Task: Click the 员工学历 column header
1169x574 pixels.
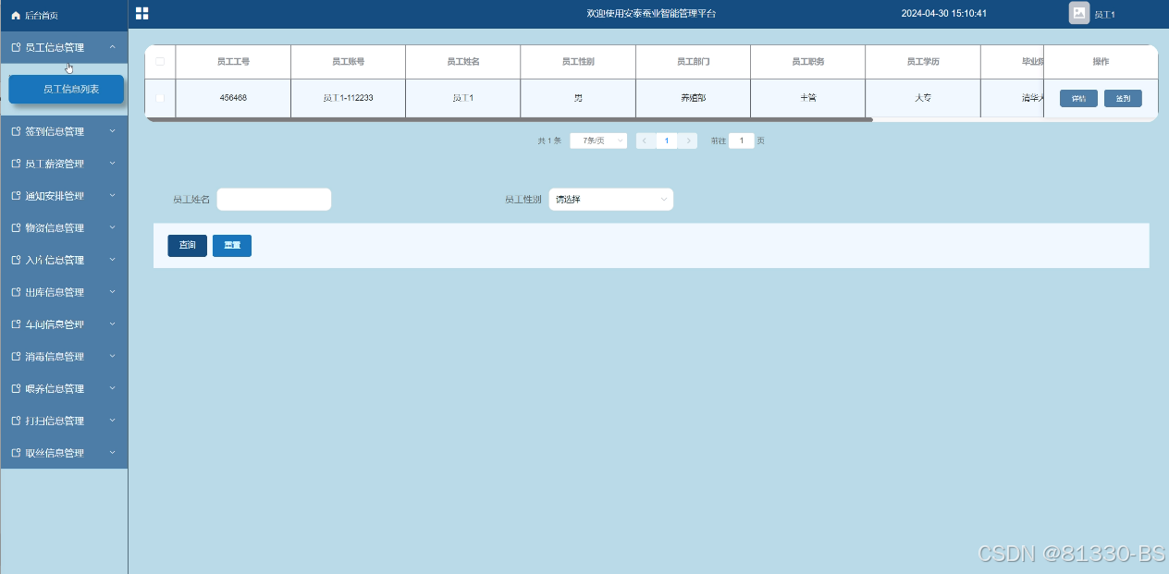Action: point(923,62)
